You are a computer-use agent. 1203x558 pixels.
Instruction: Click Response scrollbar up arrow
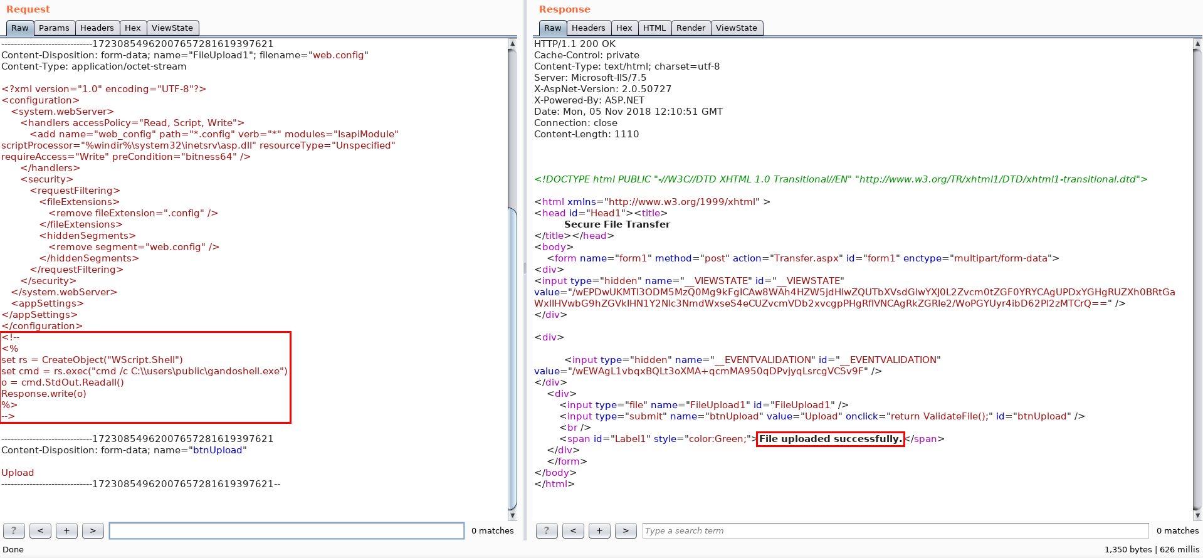(1198, 44)
